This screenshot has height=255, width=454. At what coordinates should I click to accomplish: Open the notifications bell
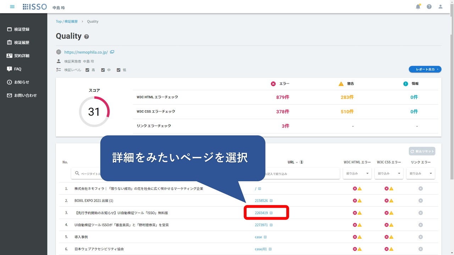(x=418, y=7)
